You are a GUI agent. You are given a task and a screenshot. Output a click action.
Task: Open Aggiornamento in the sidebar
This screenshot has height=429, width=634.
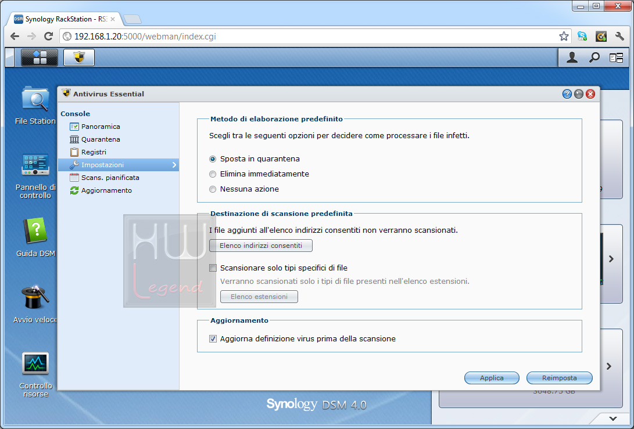(x=119, y=190)
